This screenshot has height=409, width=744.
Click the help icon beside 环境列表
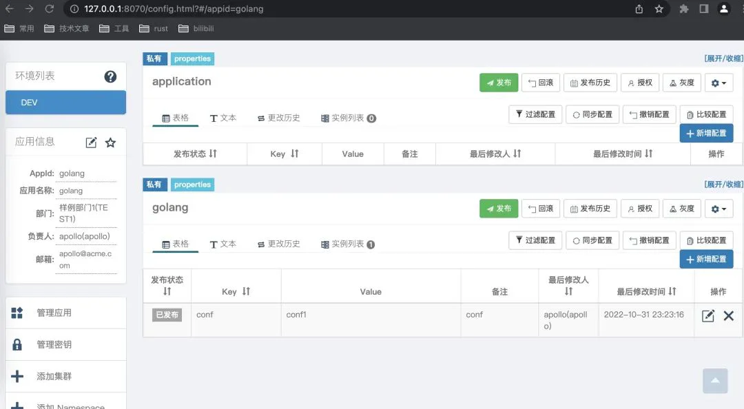point(110,76)
